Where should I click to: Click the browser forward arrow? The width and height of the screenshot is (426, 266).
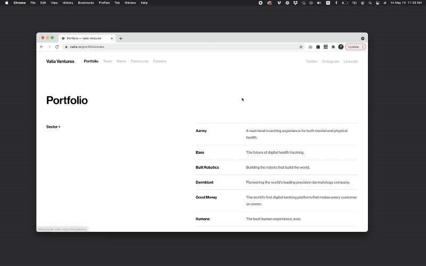coord(49,47)
